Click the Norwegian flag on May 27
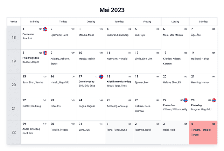This screenshot has height=151, width=224. [x=185, y=100]
